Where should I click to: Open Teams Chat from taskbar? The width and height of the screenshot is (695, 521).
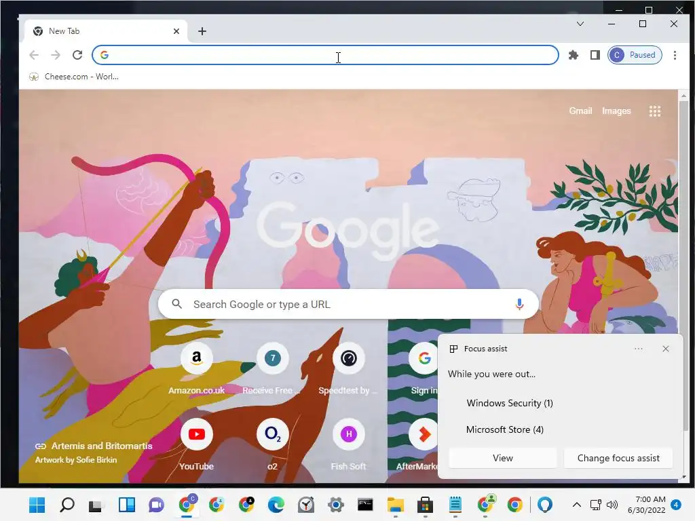point(156,505)
